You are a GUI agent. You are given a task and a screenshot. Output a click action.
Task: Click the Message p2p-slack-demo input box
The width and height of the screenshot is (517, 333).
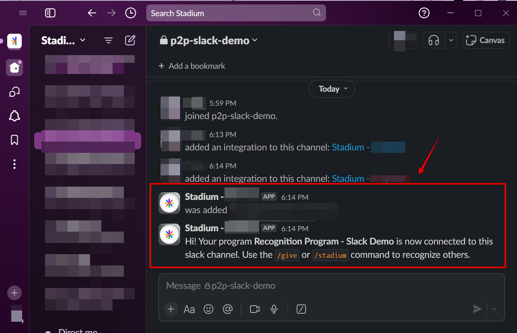tap(331, 286)
